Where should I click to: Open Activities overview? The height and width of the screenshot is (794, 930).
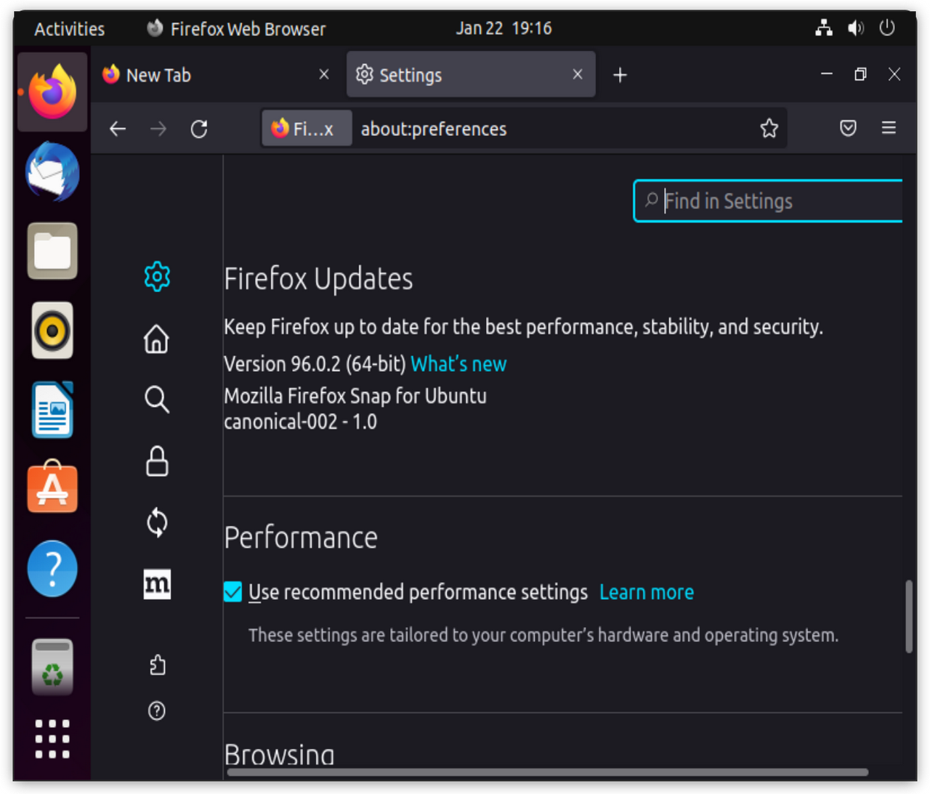tap(70, 29)
